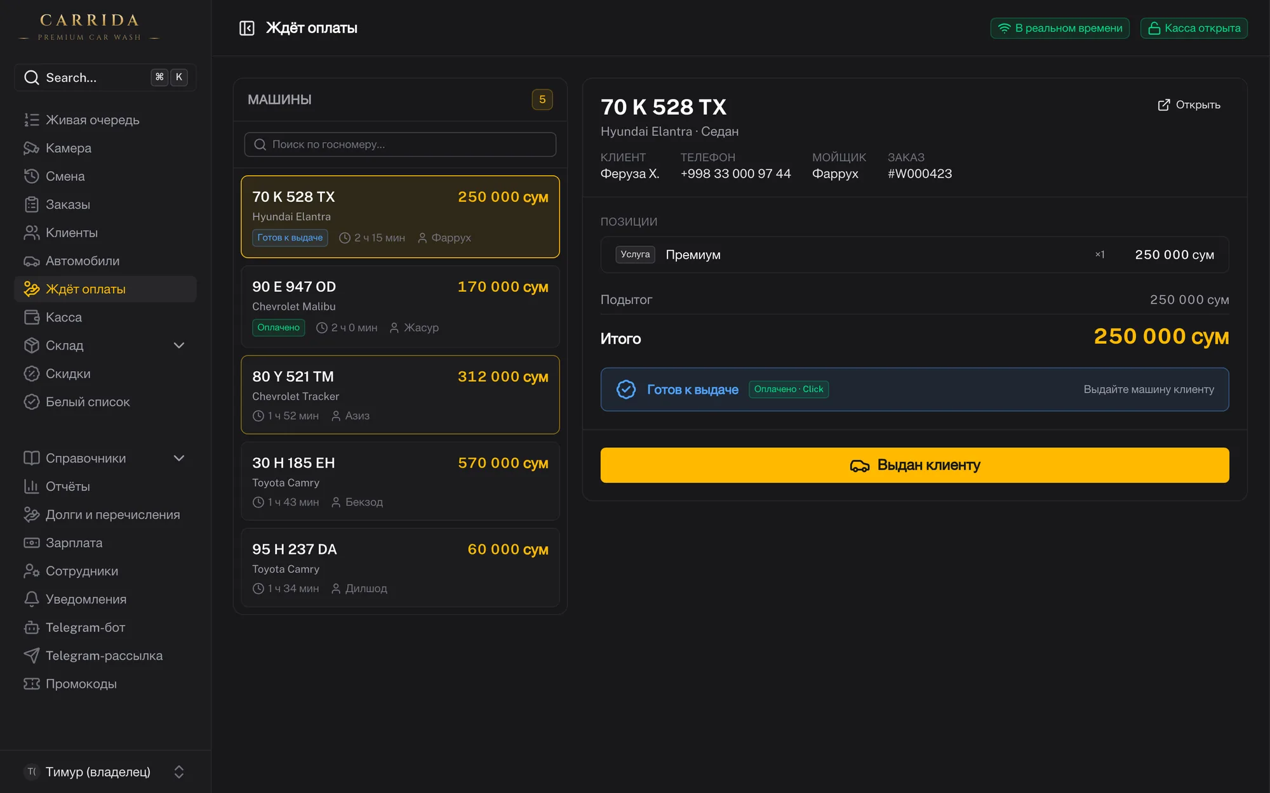
Task: Click Открыть link for order
Action: [x=1189, y=105]
